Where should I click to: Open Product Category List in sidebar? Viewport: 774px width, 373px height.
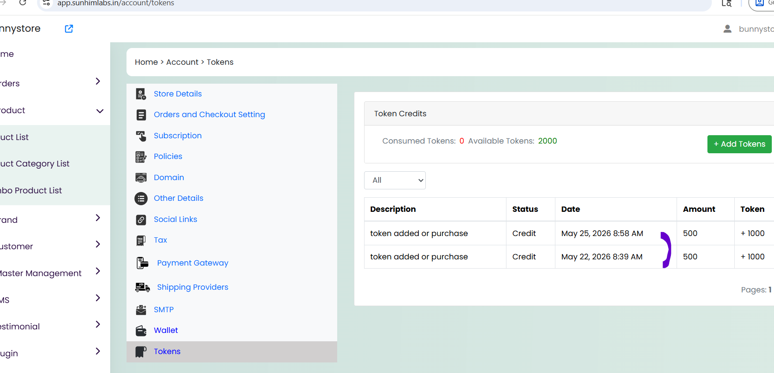35,164
